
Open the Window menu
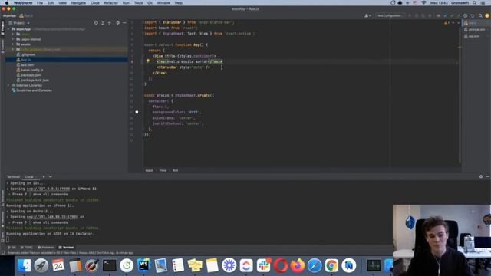(163, 3)
